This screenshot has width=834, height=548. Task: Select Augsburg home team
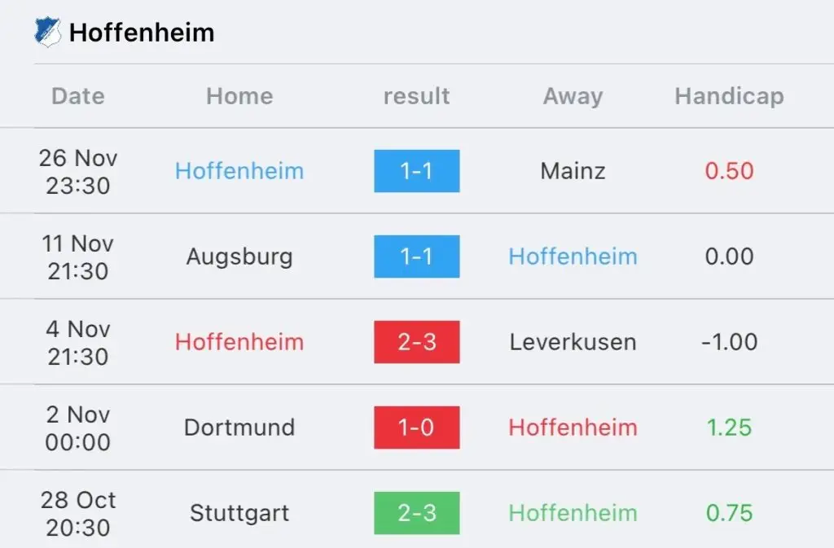[240, 257]
